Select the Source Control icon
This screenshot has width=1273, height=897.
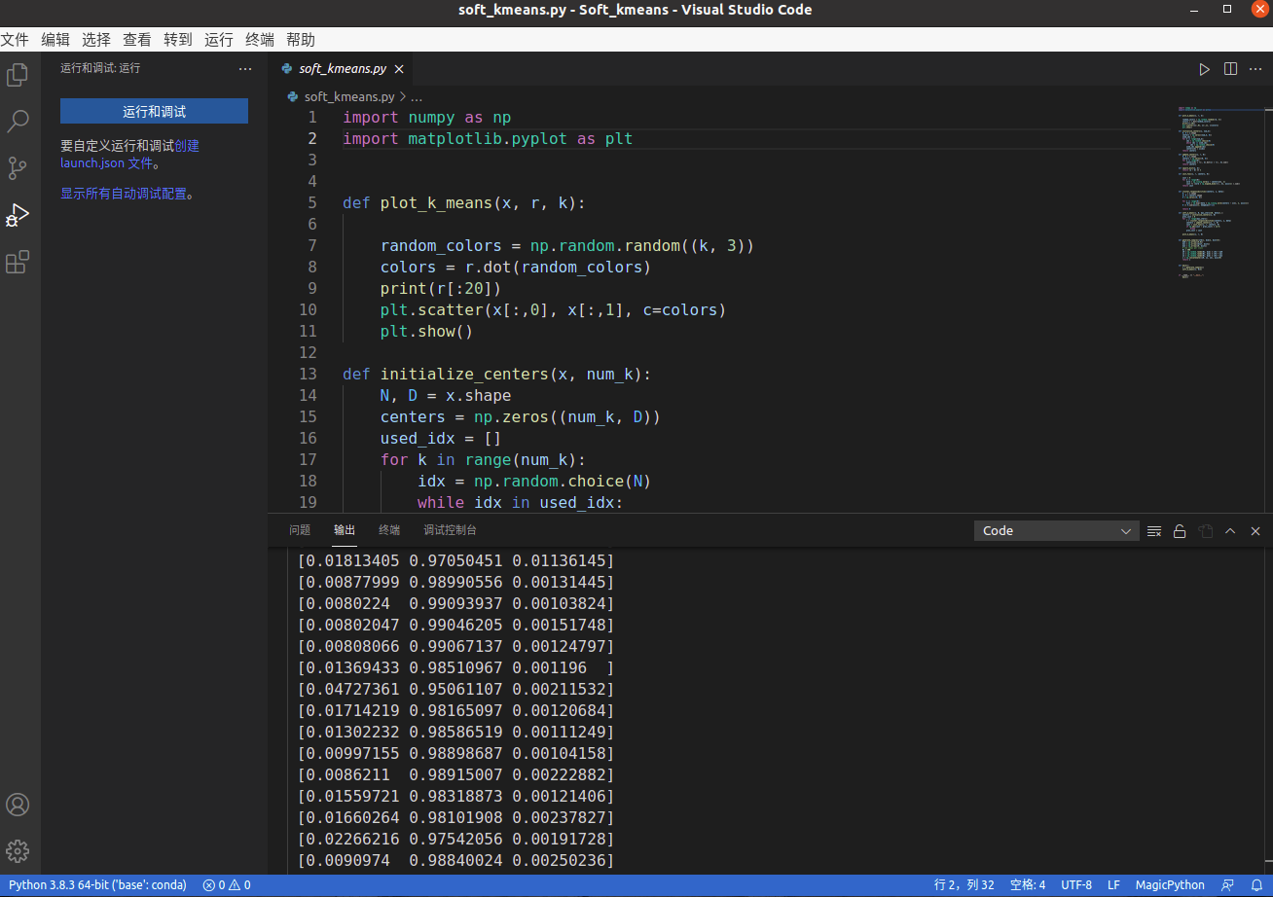[x=16, y=167]
